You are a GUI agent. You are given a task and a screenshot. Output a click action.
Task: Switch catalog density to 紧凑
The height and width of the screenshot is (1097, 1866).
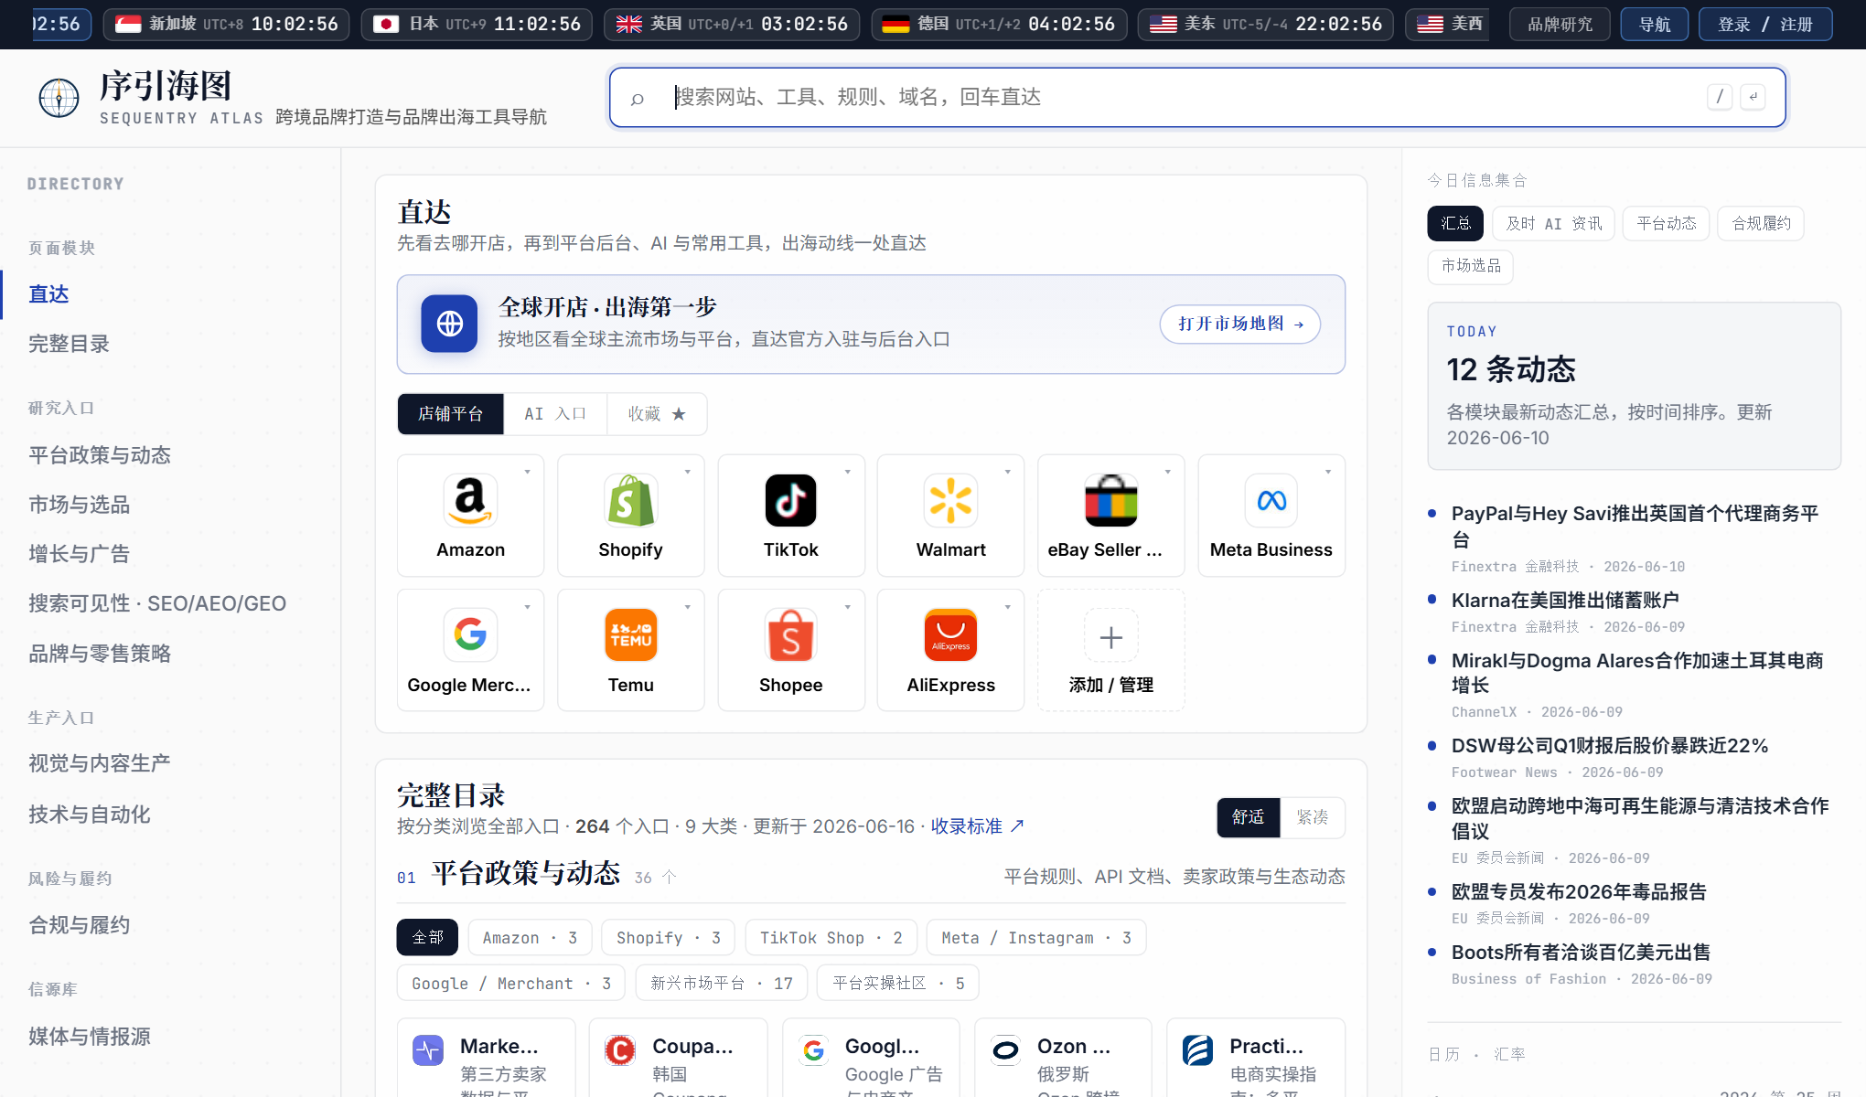point(1312,817)
